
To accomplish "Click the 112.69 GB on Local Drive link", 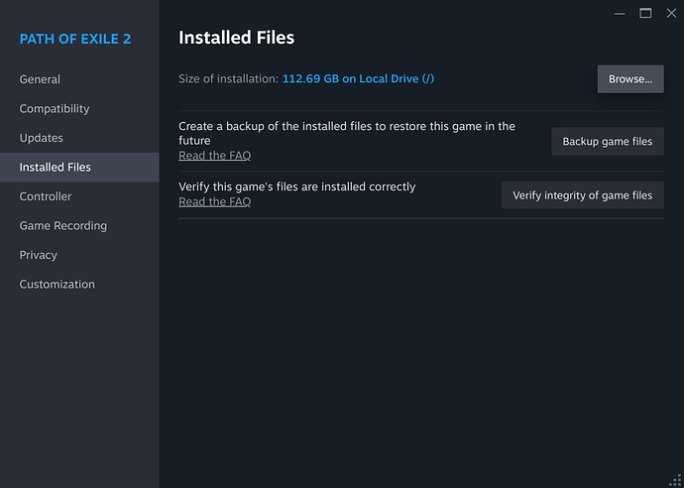I will pos(358,78).
